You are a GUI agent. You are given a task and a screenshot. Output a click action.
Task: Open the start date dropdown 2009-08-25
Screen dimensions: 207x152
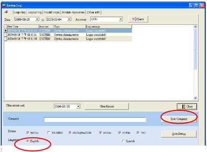[x=37, y=19]
